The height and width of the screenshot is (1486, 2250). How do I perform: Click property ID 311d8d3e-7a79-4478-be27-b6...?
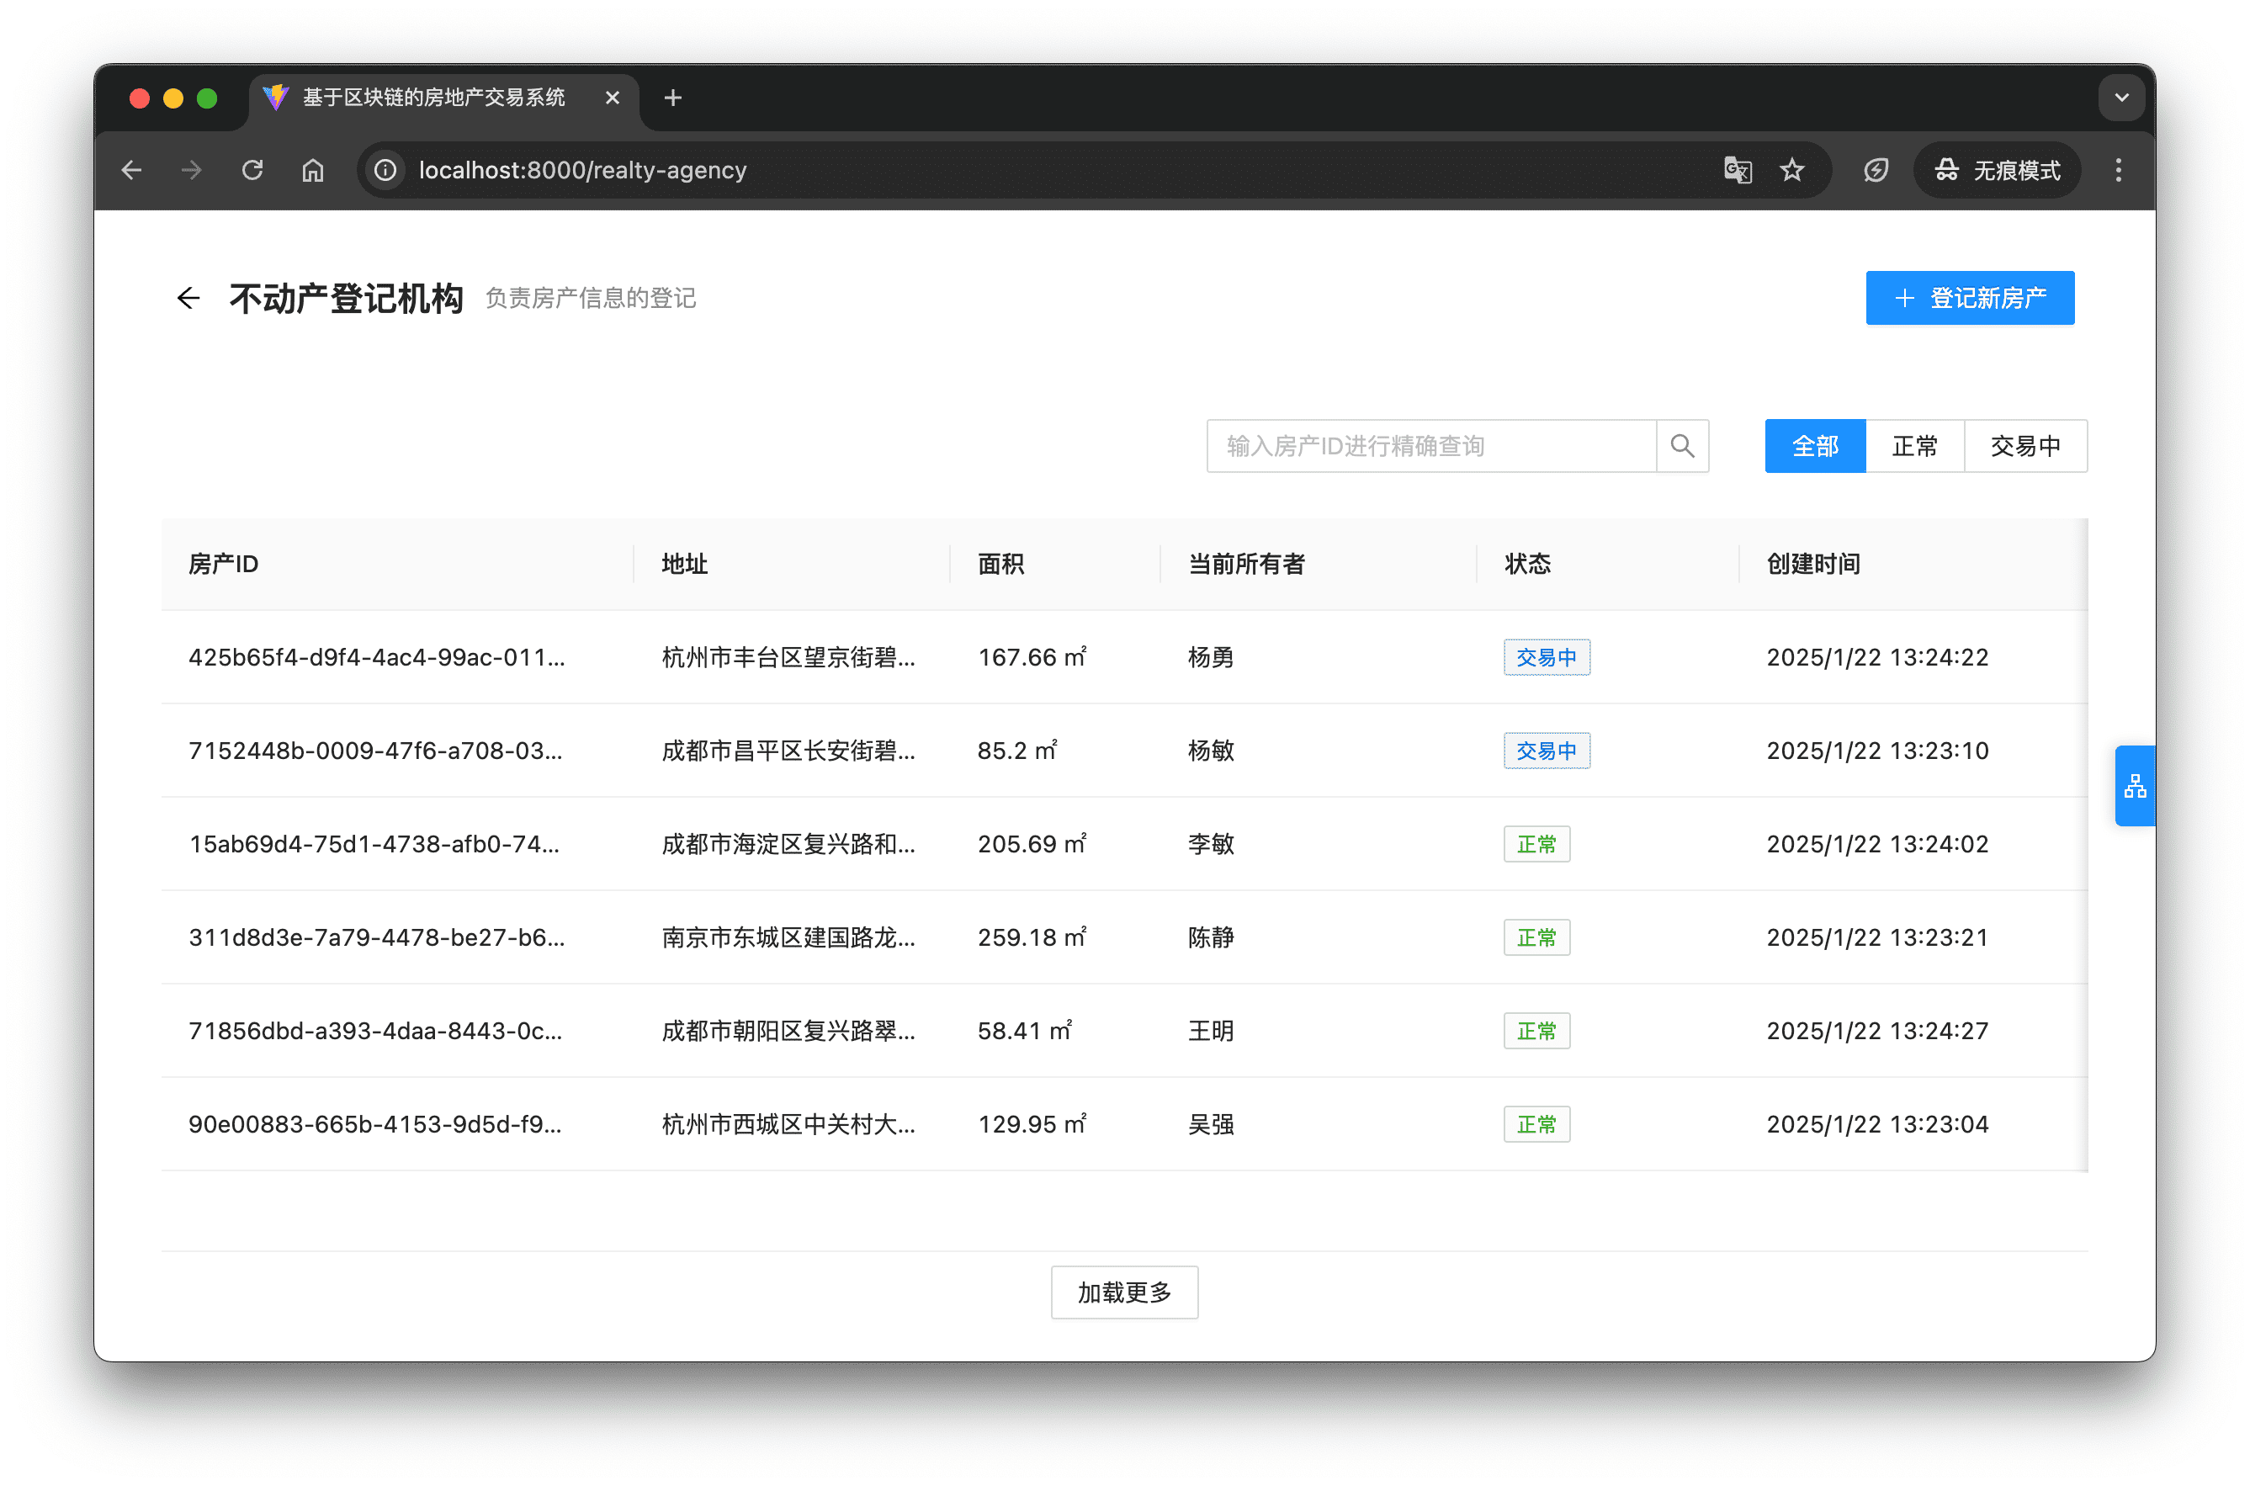pos(377,938)
